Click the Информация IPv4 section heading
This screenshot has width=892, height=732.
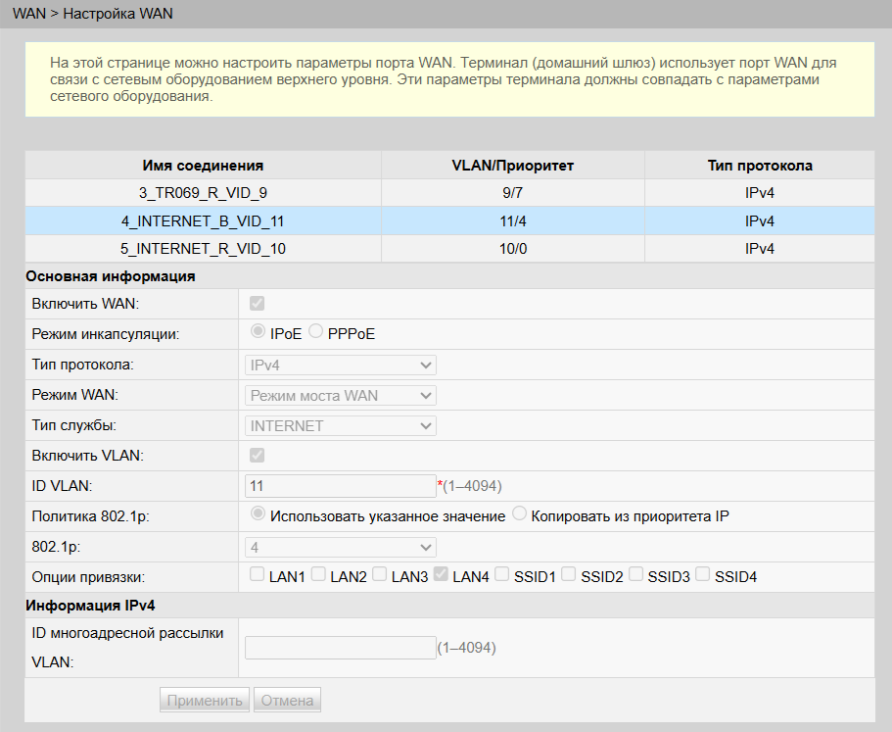[90, 605]
